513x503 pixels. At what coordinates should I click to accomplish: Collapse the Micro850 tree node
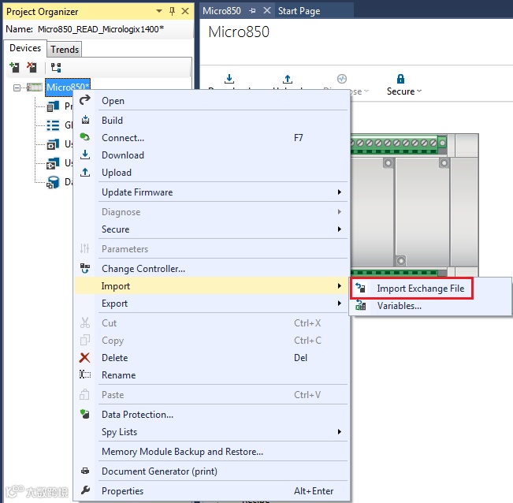17,88
